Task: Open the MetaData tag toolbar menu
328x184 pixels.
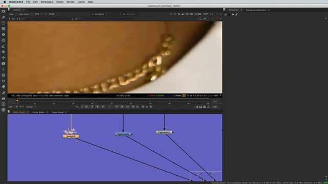Action: tap(4, 86)
